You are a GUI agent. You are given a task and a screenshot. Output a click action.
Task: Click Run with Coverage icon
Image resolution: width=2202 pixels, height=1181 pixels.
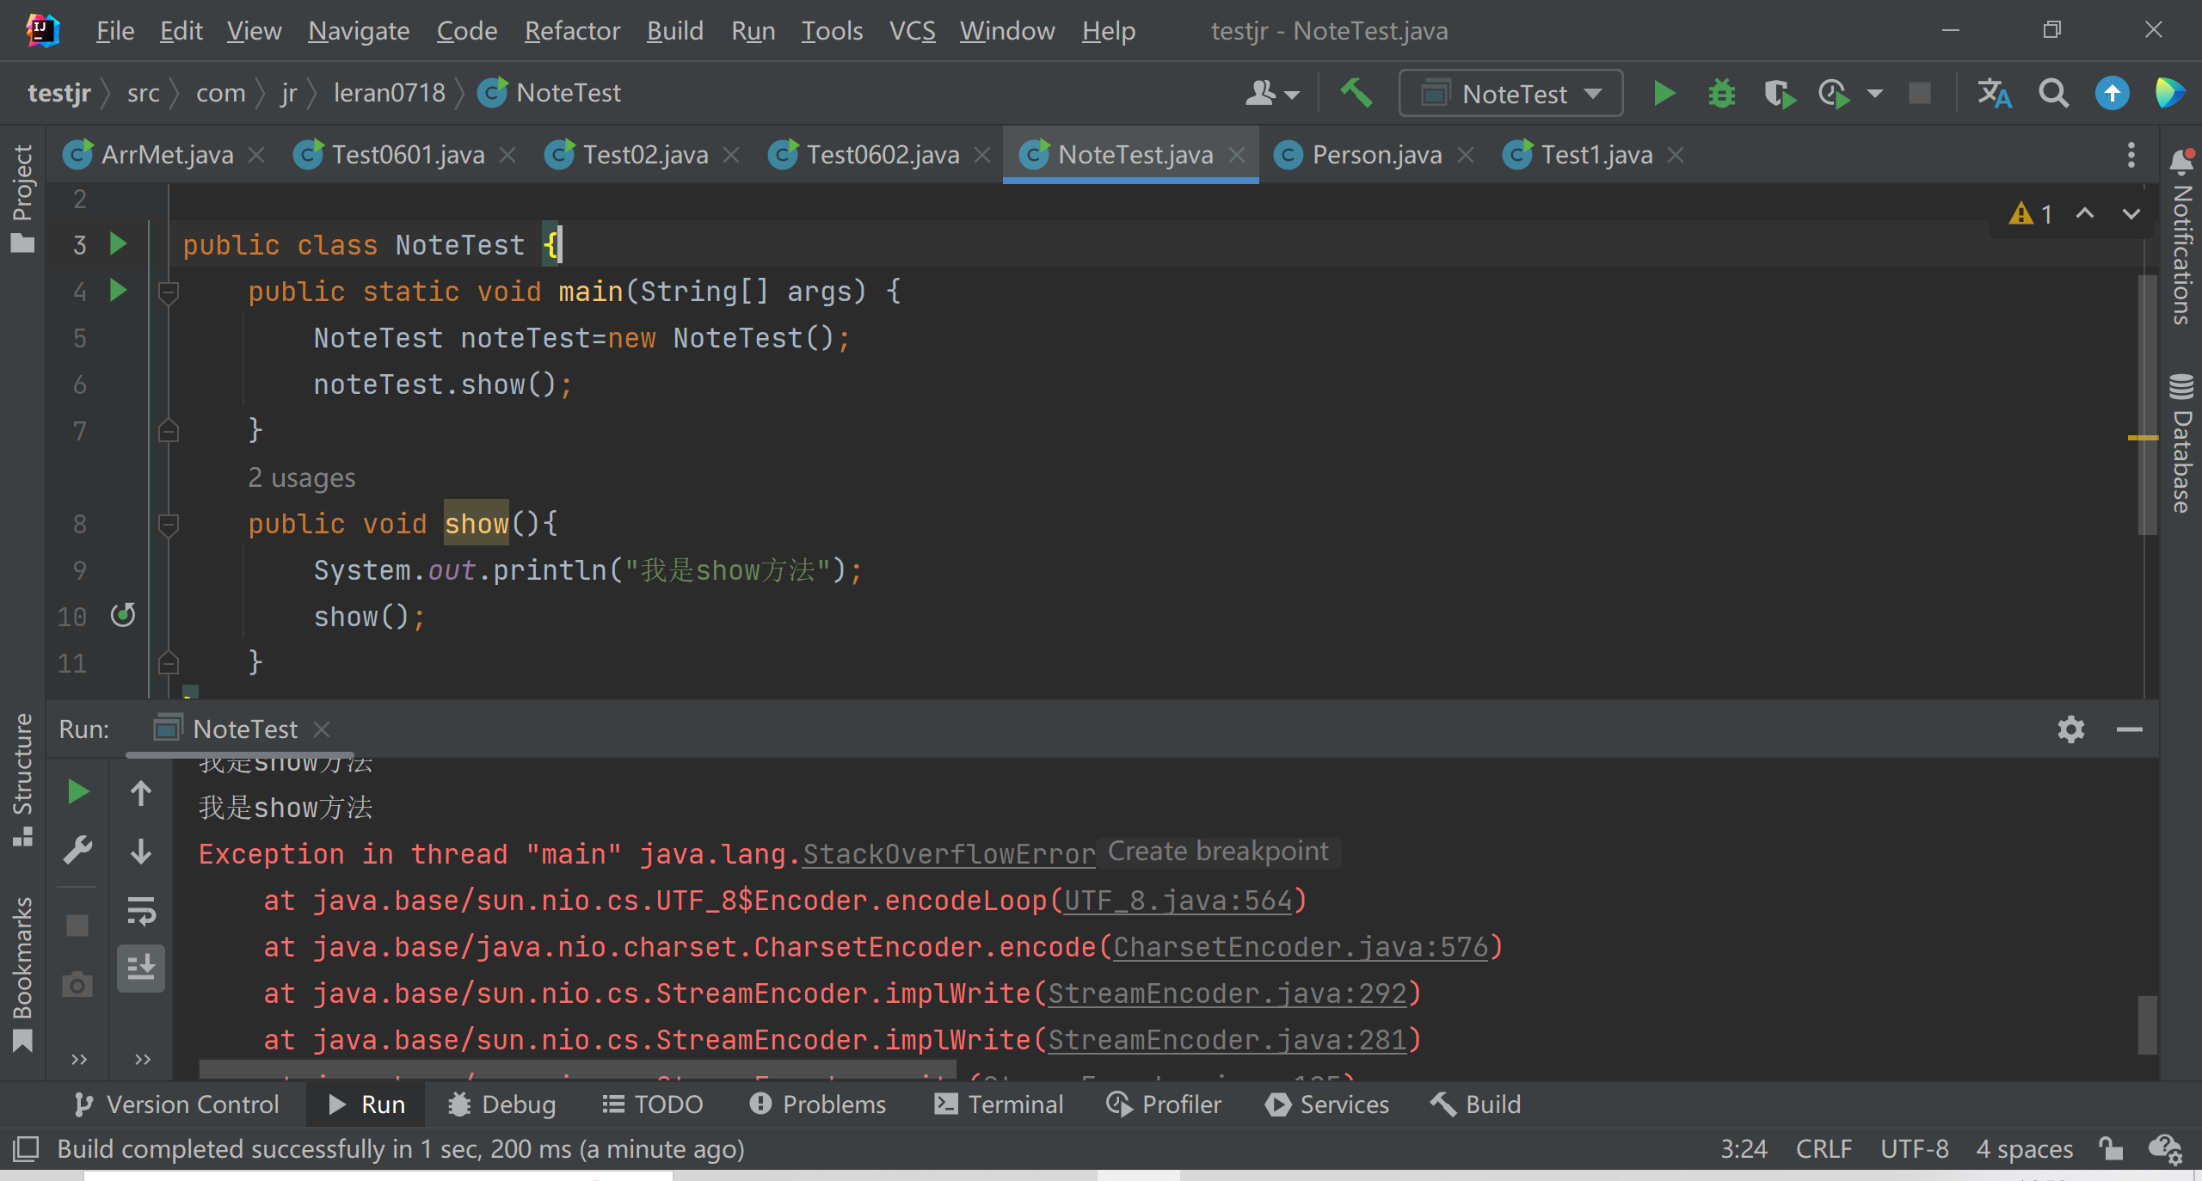click(x=1778, y=93)
